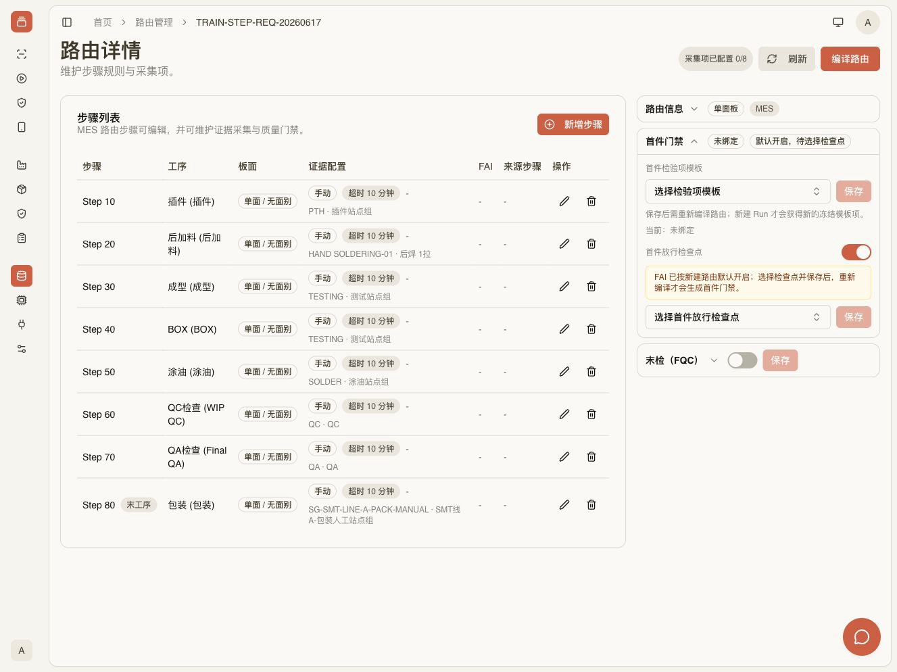Viewport: 897px width, 672px height.
Task: Open the play-circle icon in the sidebar
Action: [22, 78]
